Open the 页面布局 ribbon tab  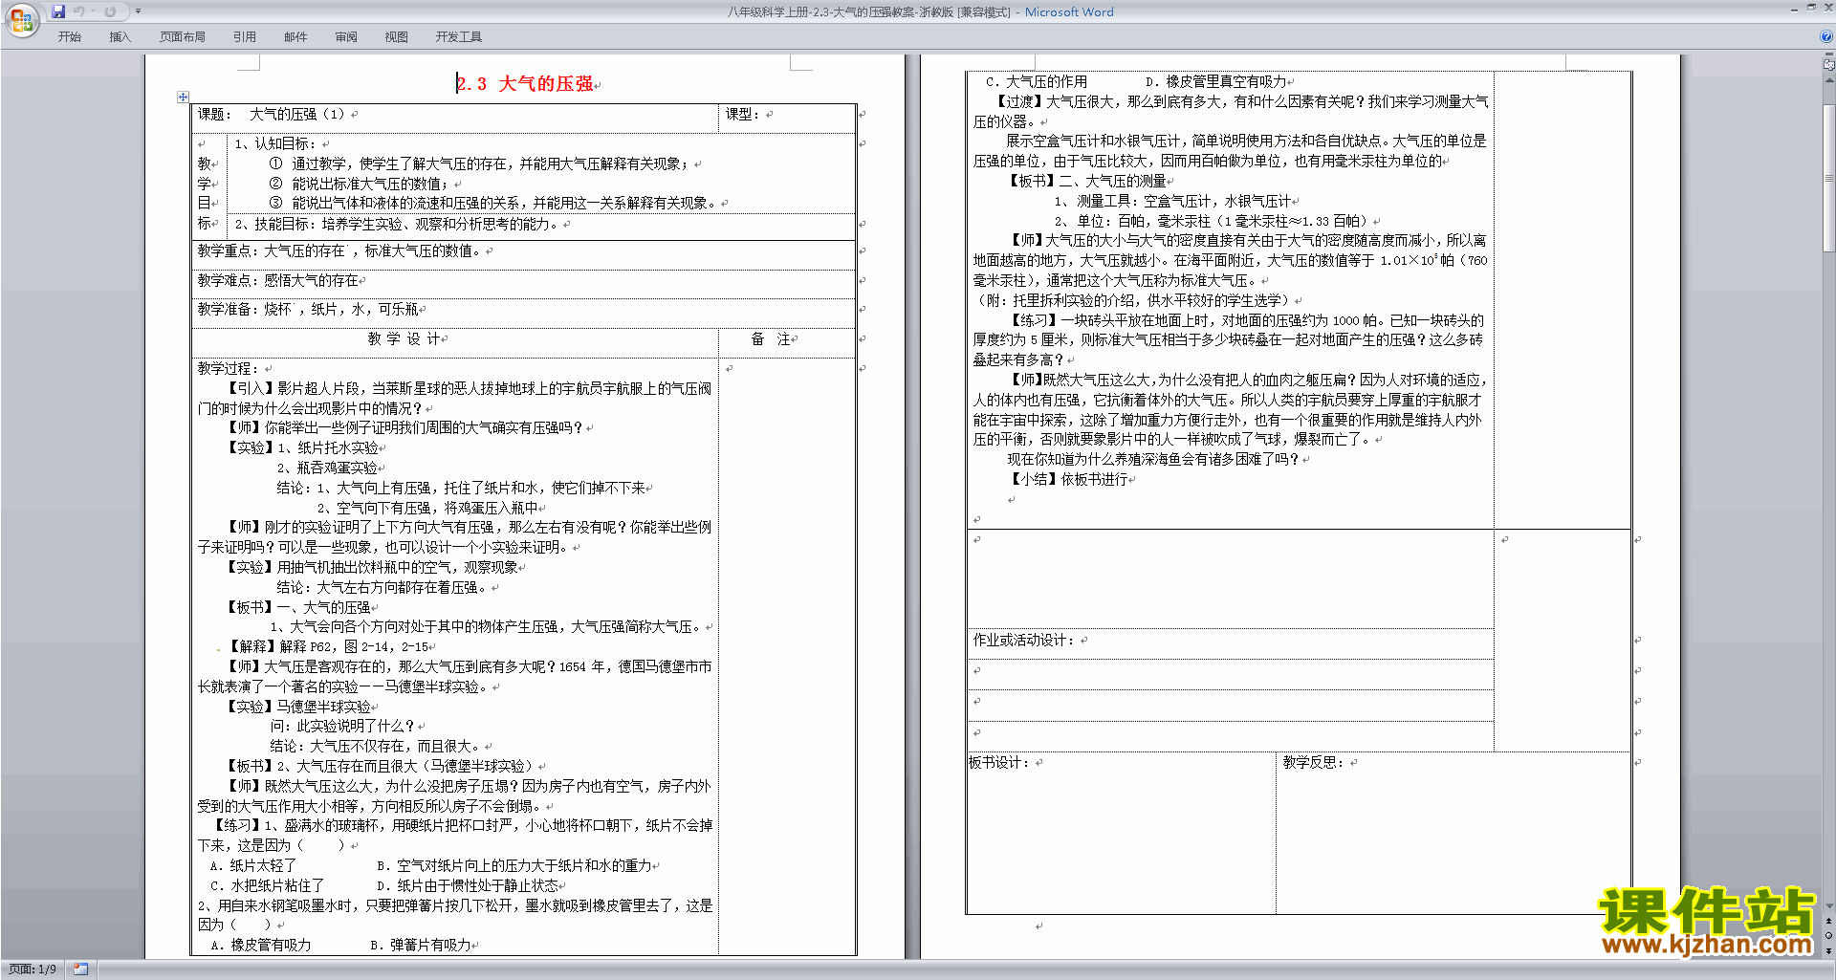click(183, 37)
